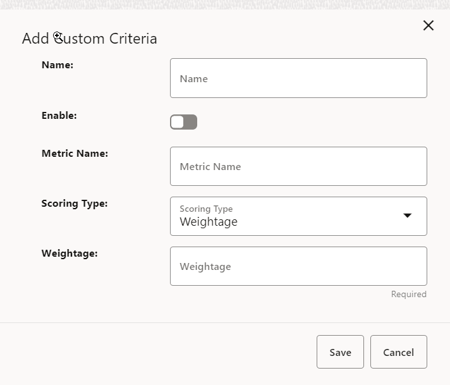Turn on the Enable toggle switch
The image size is (450, 385).
click(x=183, y=122)
